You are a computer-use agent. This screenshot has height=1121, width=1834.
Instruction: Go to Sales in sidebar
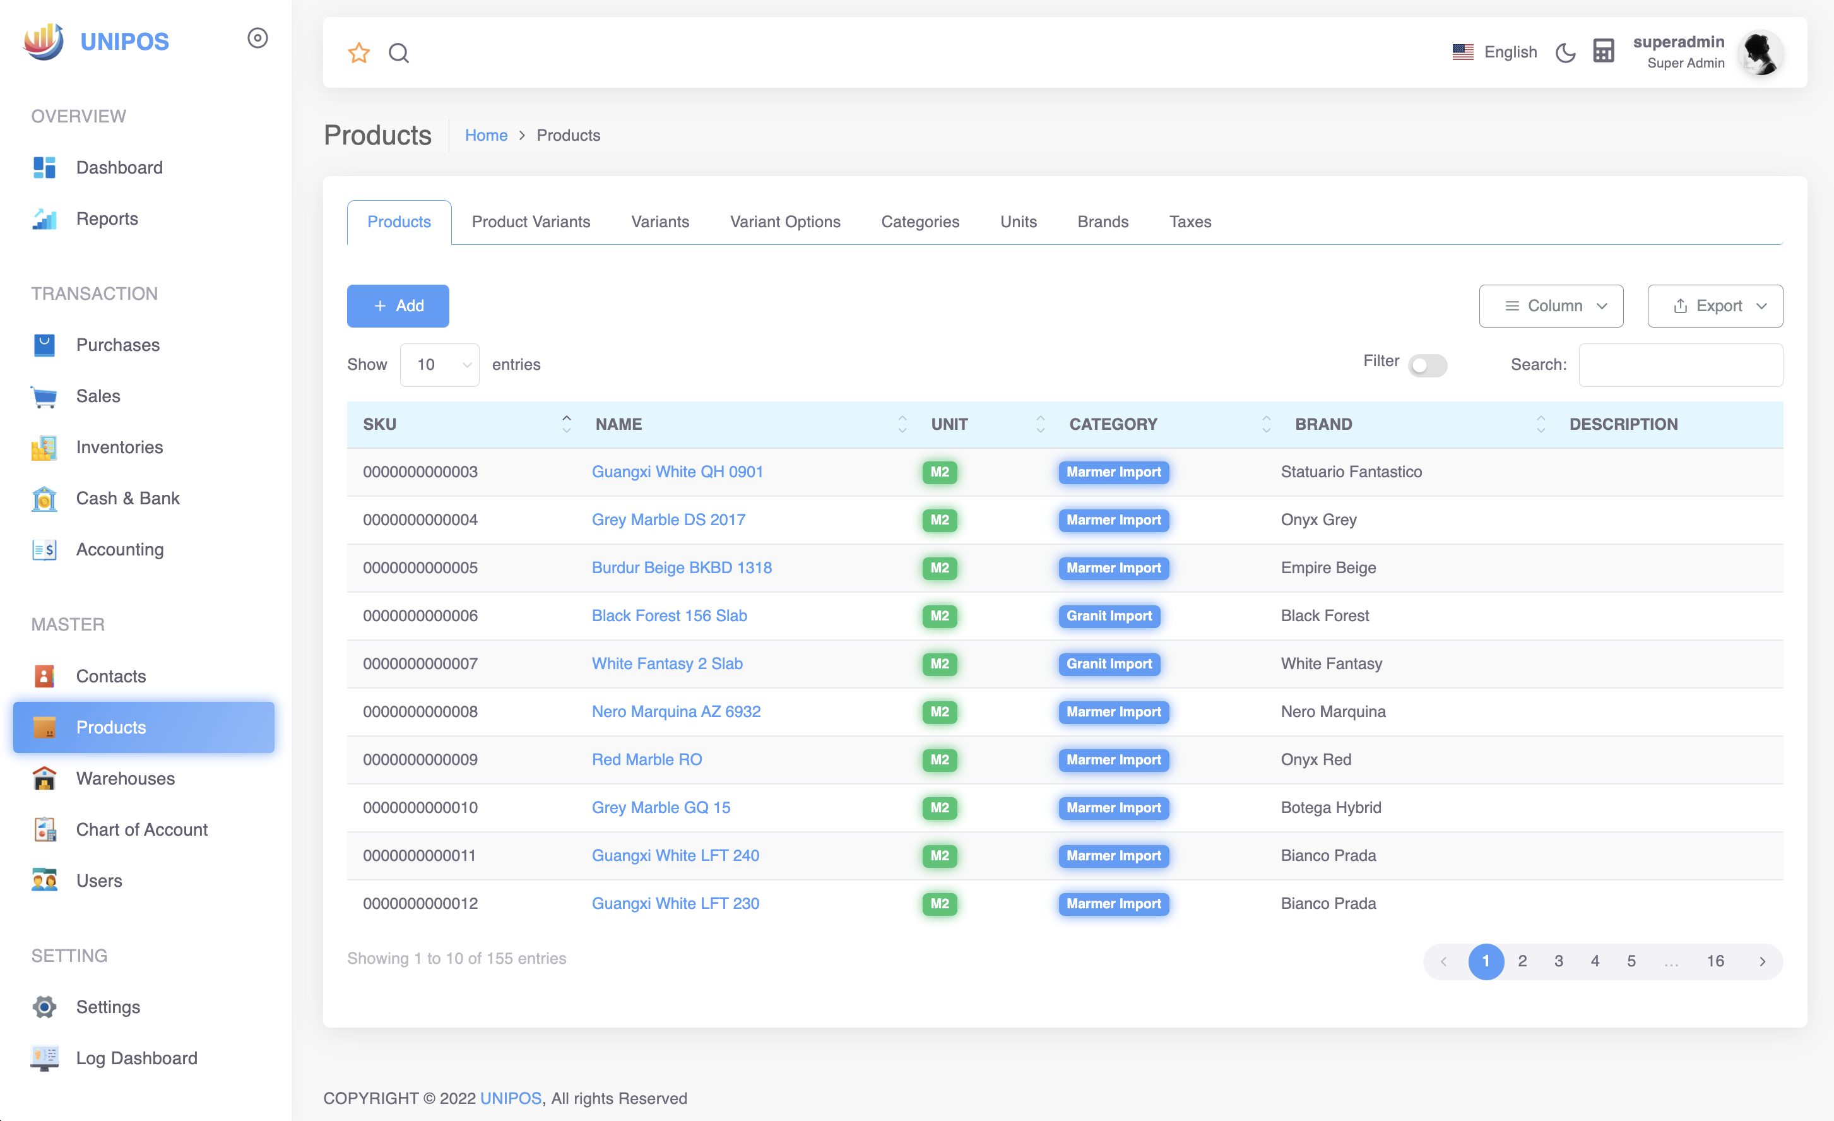coord(144,396)
